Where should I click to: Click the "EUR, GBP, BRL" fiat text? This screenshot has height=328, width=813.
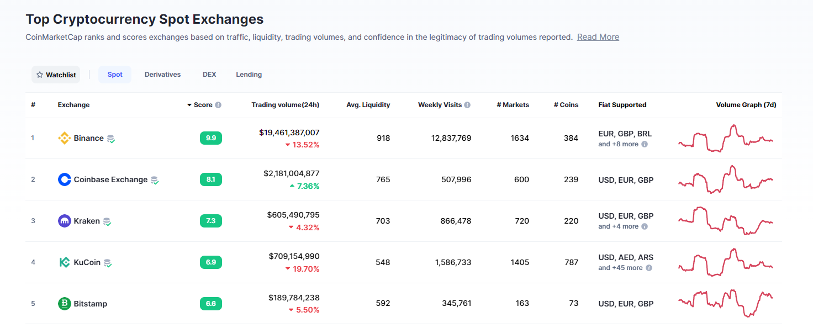(x=626, y=134)
